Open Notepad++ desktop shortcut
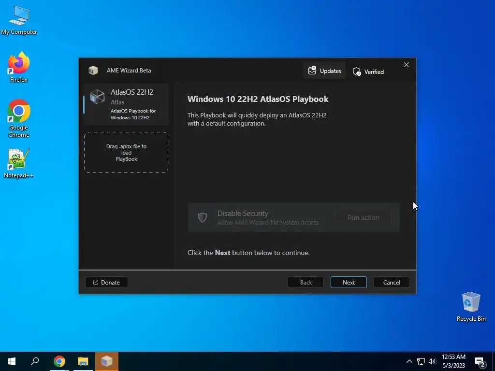Screen dimensions: 495x371 coord(19,163)
